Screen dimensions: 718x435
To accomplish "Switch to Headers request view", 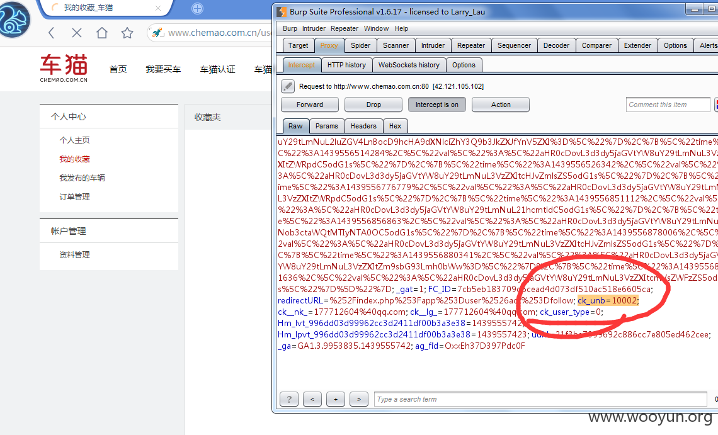I will point(363,126).
